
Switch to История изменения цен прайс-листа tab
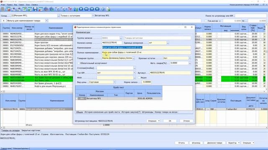pyautogui.click(x=102, y=112)
